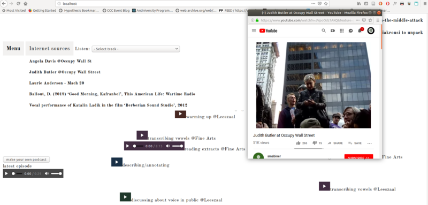Reload the localhost page
This screenshot has height=205, width=428.
18,4
